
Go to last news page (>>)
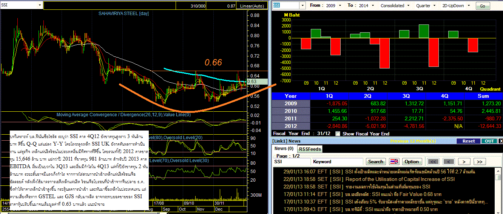coord(479,161)
